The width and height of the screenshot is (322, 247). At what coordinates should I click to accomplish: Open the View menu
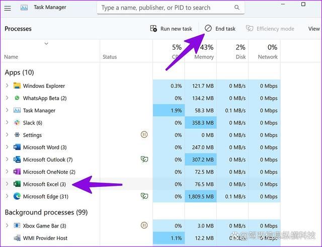[x=314, y=29]
